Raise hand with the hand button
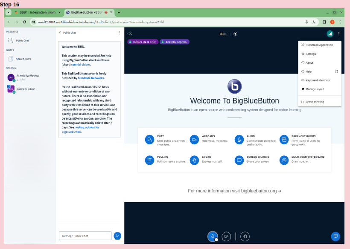Screen dimensions: 350x249 pos(245,236)
